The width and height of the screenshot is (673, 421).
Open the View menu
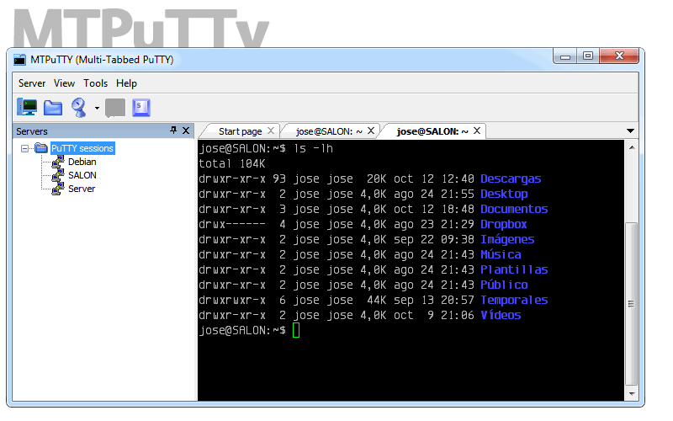tap(65, 83)
